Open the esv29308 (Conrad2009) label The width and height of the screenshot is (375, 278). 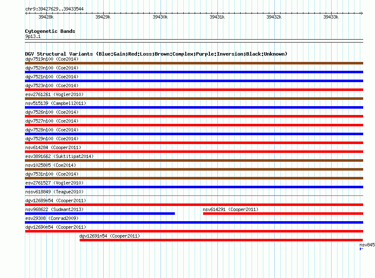52,218
